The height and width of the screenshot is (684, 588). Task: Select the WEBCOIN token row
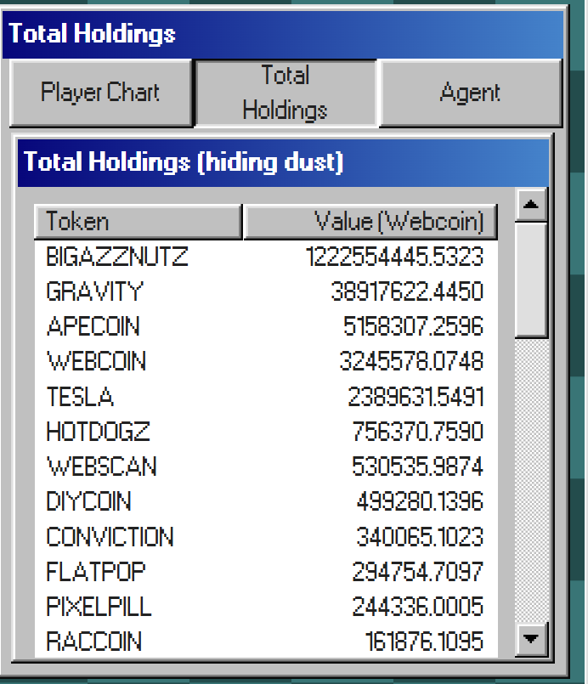(x=266, y=361)
